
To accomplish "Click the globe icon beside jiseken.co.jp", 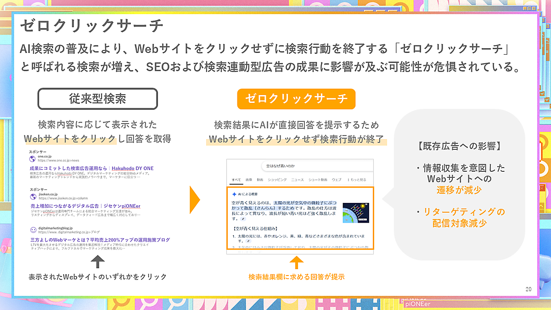I will (x=33, y=197).
